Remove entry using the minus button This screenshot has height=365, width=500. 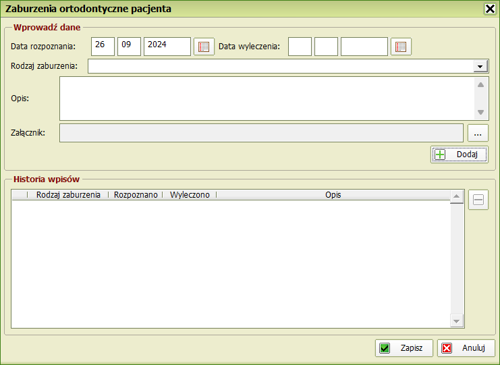tap(478, 200)
